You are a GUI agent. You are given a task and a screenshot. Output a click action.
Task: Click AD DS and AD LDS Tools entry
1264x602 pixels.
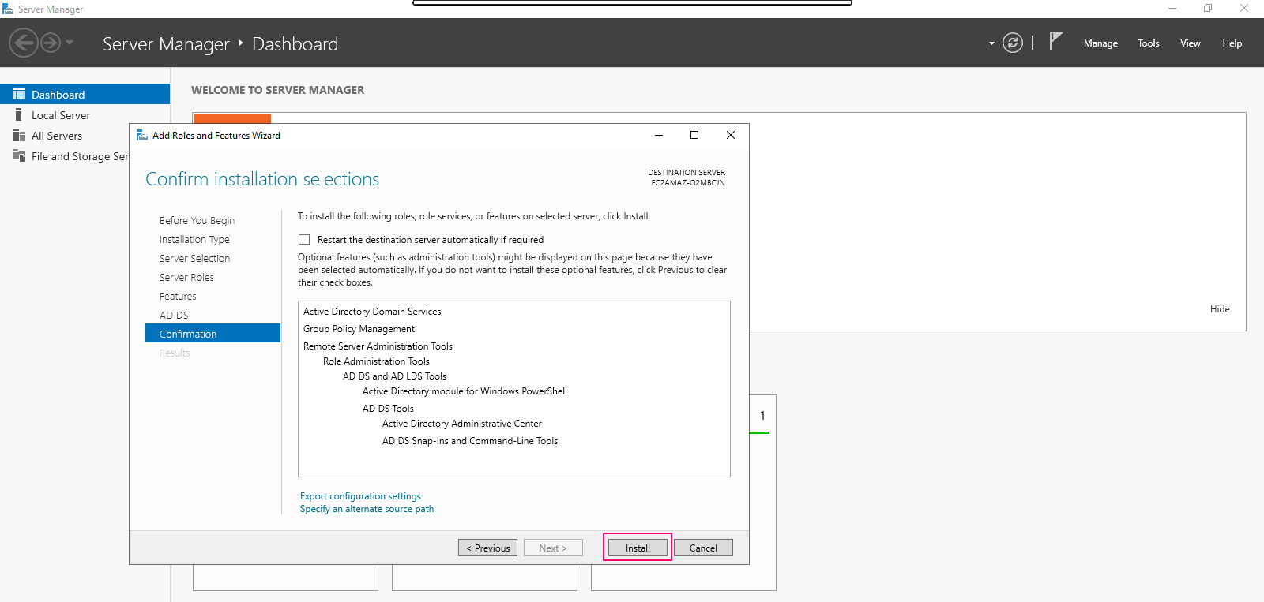point(394,376)
